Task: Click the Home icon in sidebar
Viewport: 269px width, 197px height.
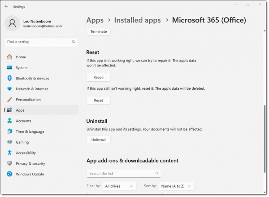Action: (9, 57)
